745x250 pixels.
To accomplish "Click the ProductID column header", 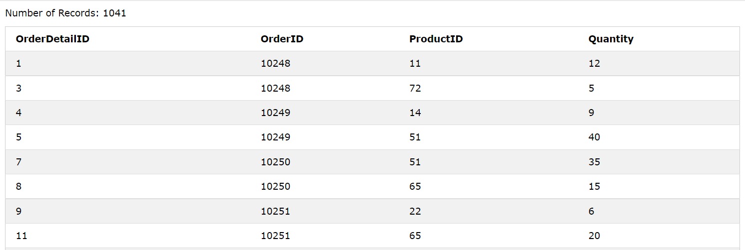I will (436, 39).
